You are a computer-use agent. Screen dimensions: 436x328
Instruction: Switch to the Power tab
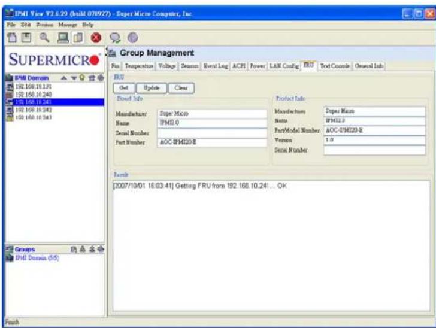coord(258,66)
